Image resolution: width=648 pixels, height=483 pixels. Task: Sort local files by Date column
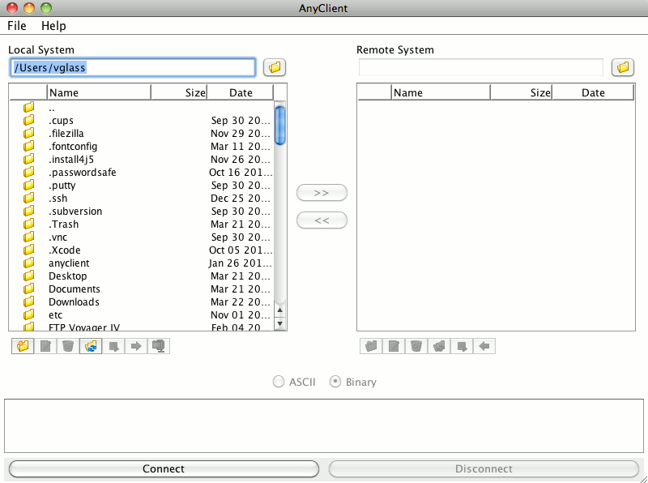[240, 92]
